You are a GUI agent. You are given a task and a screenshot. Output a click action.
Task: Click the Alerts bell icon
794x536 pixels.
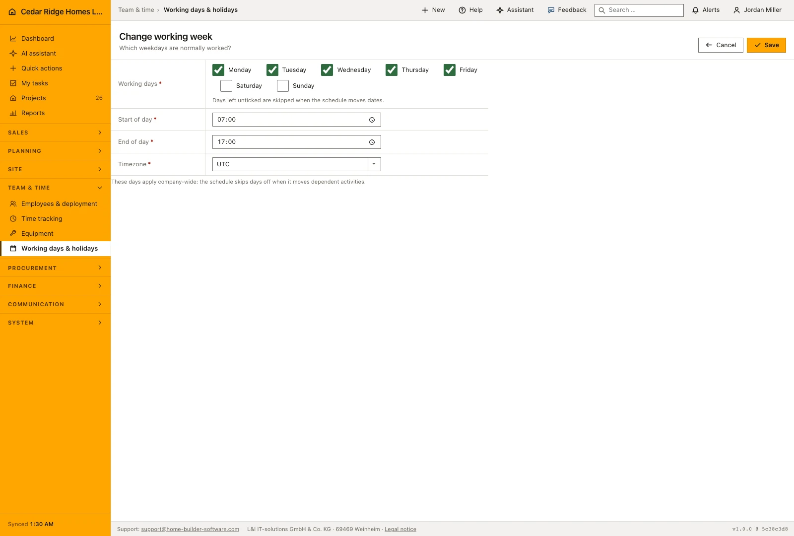point(695,10)
